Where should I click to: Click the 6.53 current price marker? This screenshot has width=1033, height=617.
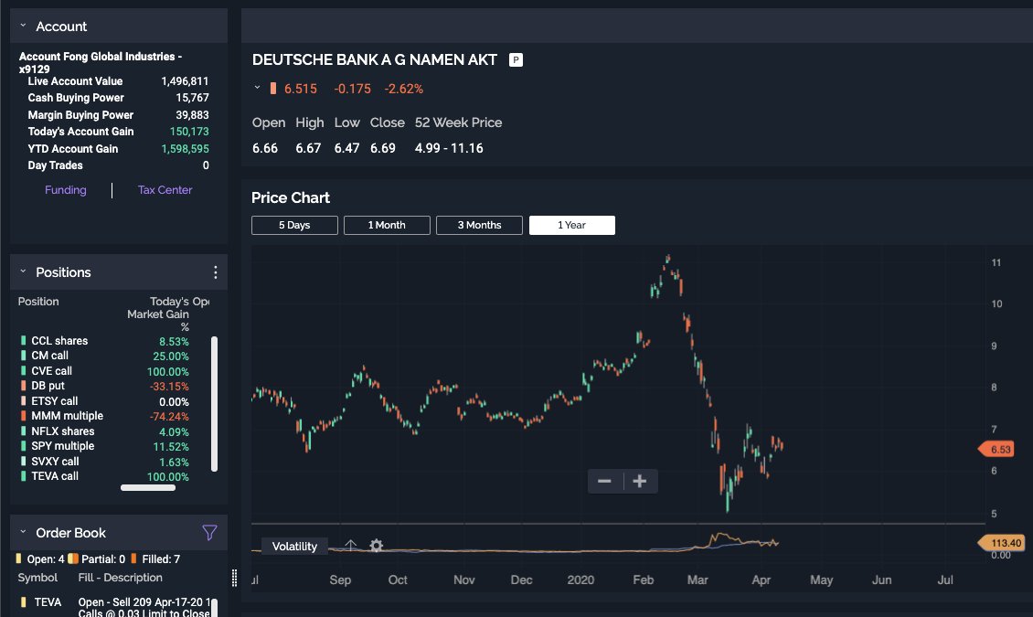click(x=996, y=450)
